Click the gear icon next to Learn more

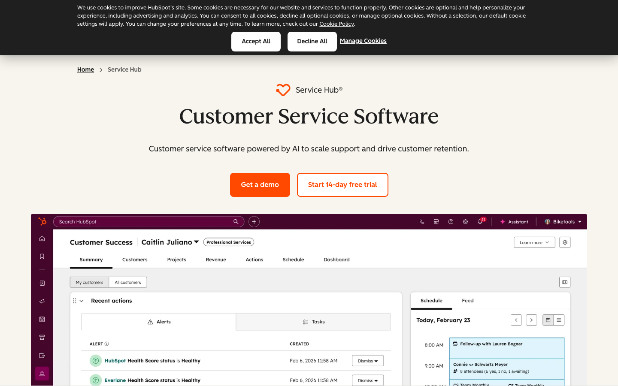pos(565,242)
